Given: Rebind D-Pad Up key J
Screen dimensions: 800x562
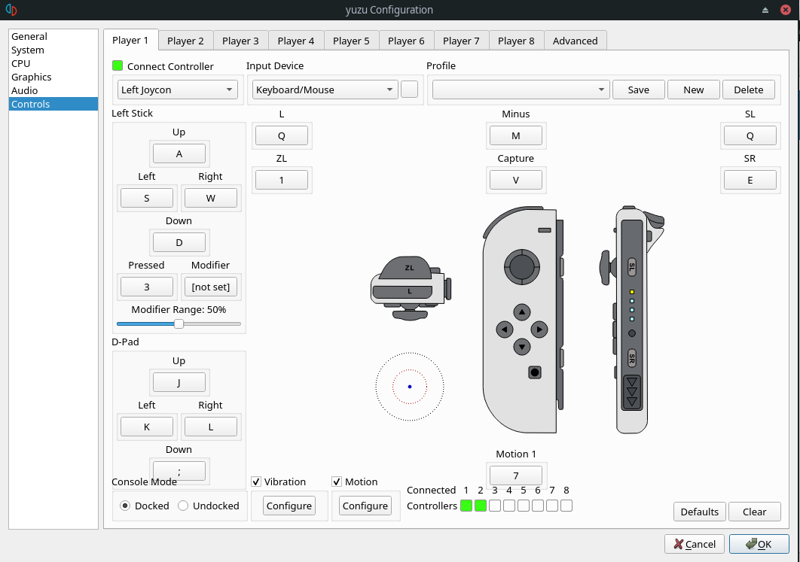Looking at the screenshot, I should [x=179, y=383].
